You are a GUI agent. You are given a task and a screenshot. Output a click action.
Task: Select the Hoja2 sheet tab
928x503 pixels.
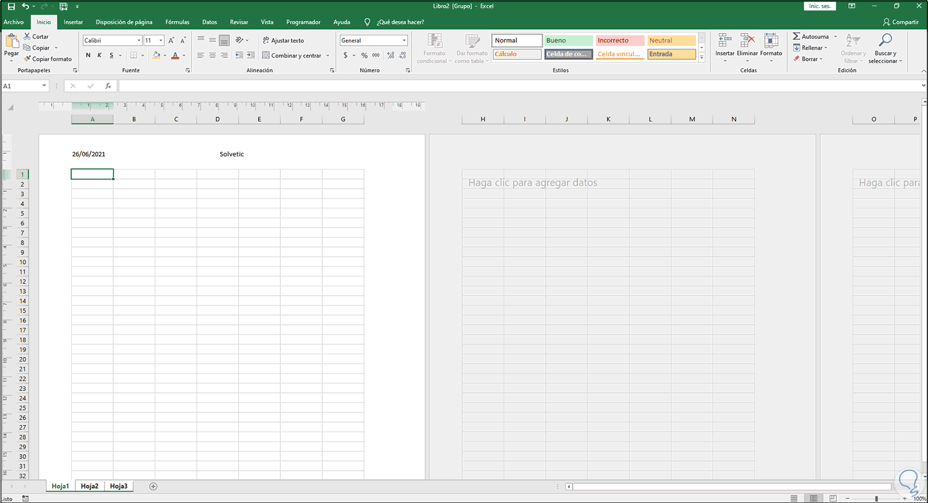90,486
